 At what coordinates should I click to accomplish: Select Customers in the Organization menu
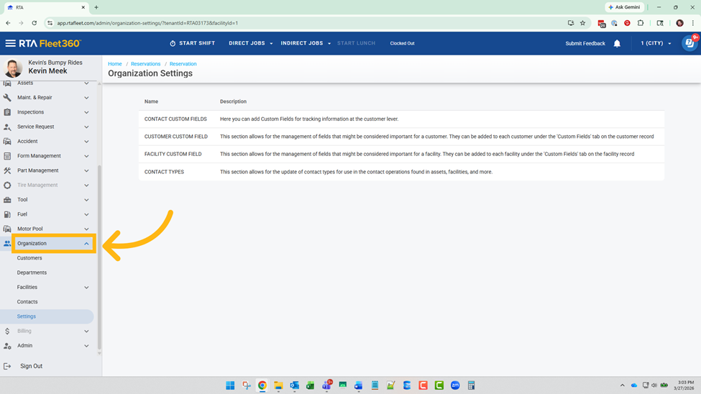pyautogui.click(x=29, y=258)
